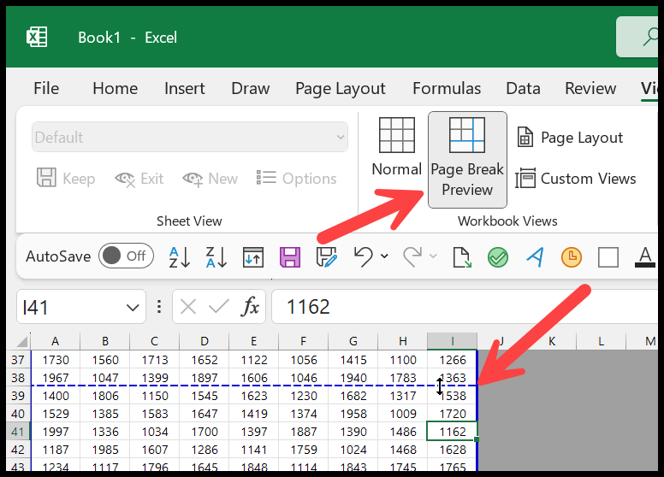The height and width of the screenshot is (477, 664).
Task: Click the formula bar showing 1162
Action: (x=464, y=307)
